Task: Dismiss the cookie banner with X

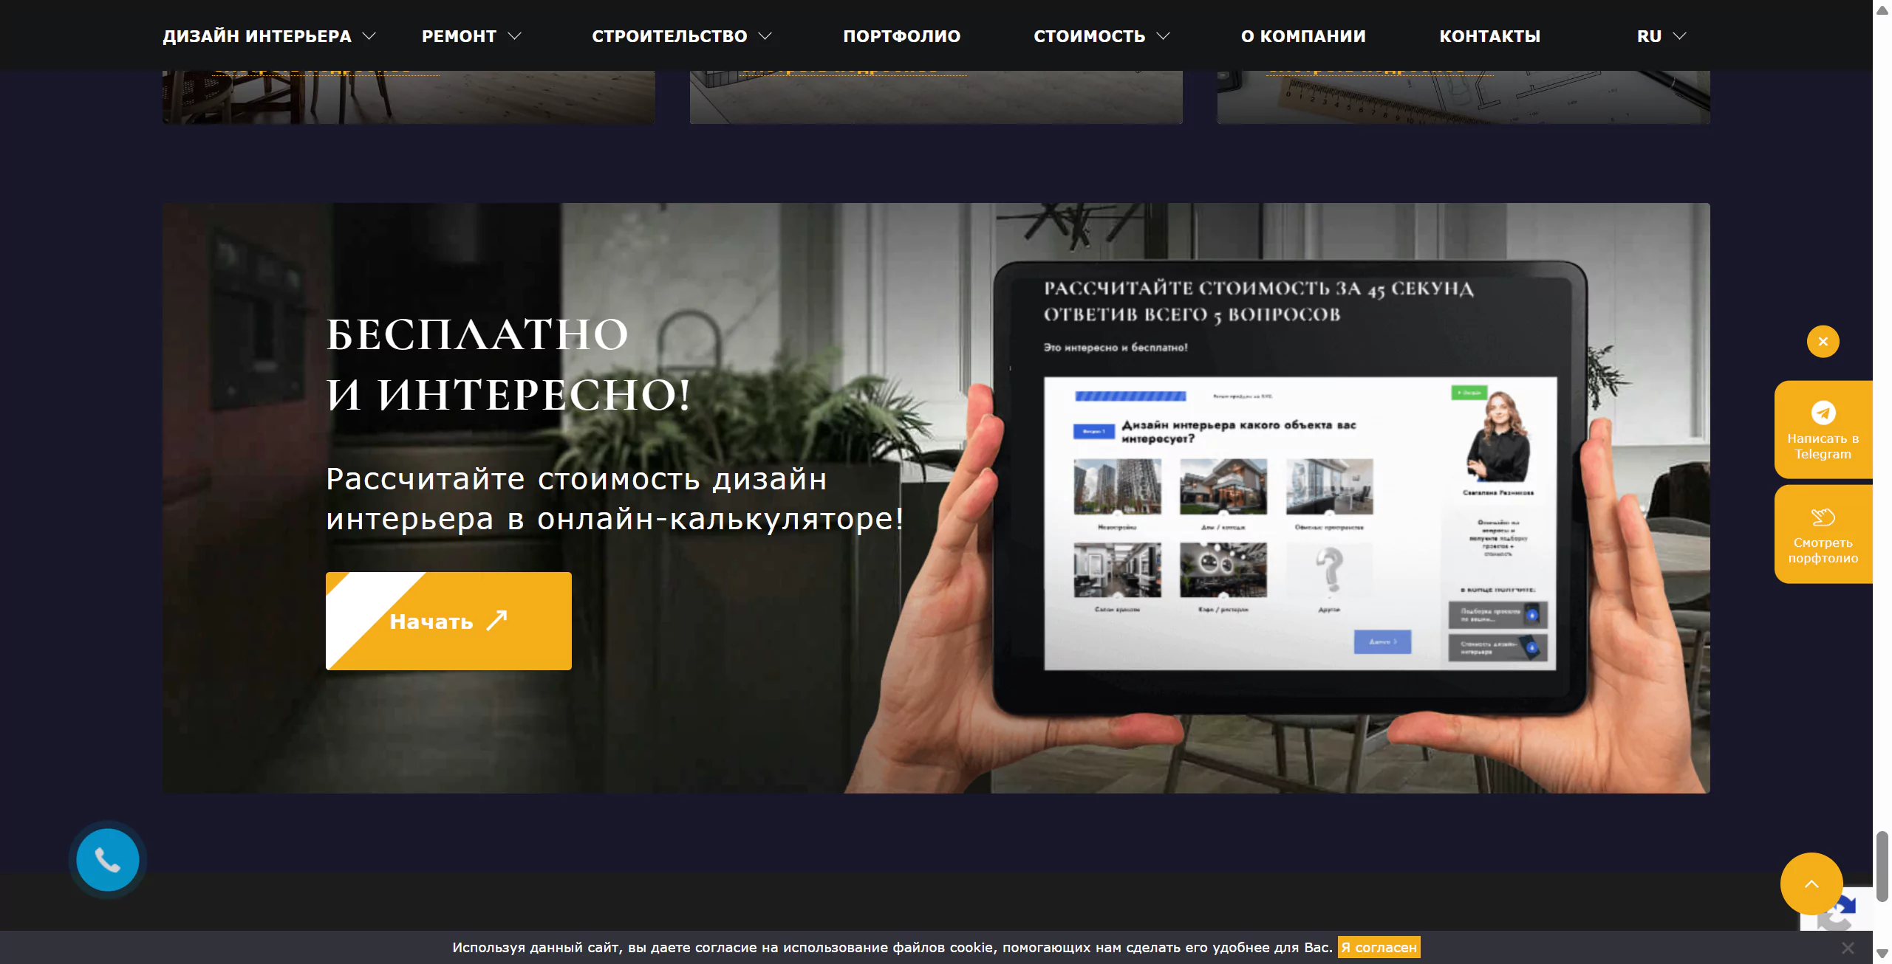Action: [x=1848, y=948]
